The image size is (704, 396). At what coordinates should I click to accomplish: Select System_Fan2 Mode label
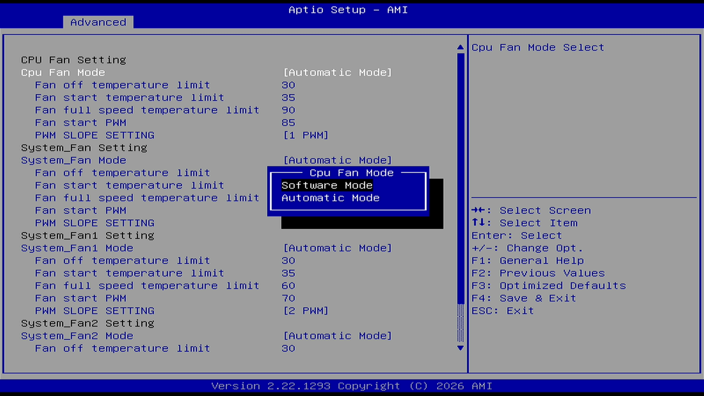click(77, 336)
